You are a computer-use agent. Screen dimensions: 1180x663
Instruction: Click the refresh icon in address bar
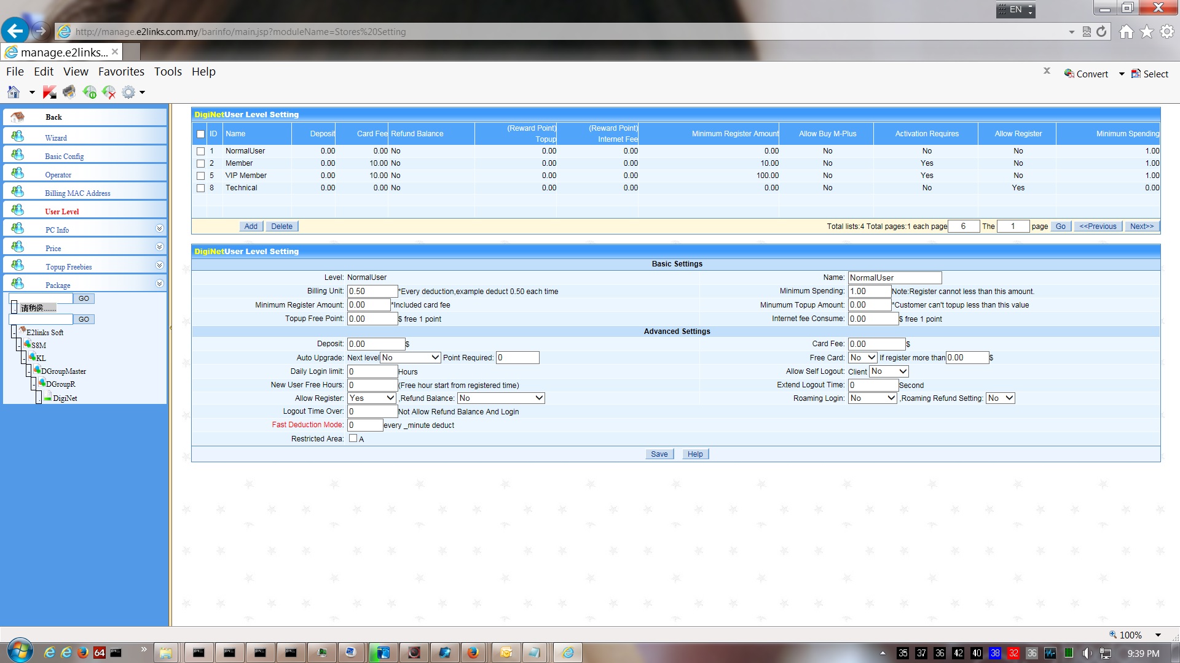[1101, 31]
